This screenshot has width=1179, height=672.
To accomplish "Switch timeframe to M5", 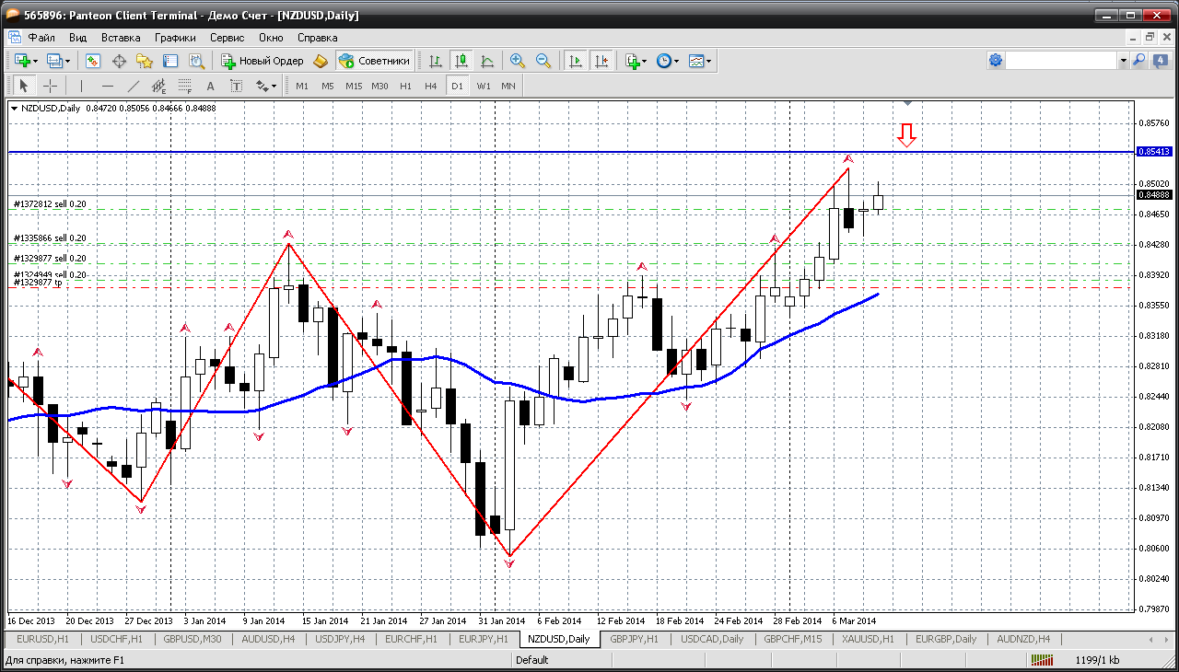I will pos(328,86).
